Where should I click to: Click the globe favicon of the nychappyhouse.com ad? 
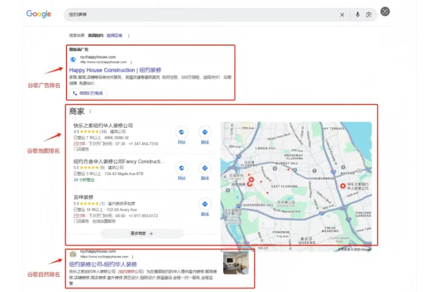tap(73, 59)
